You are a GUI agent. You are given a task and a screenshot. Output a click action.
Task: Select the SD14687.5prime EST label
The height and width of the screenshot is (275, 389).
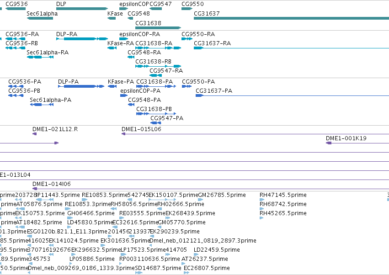(158, 268)
